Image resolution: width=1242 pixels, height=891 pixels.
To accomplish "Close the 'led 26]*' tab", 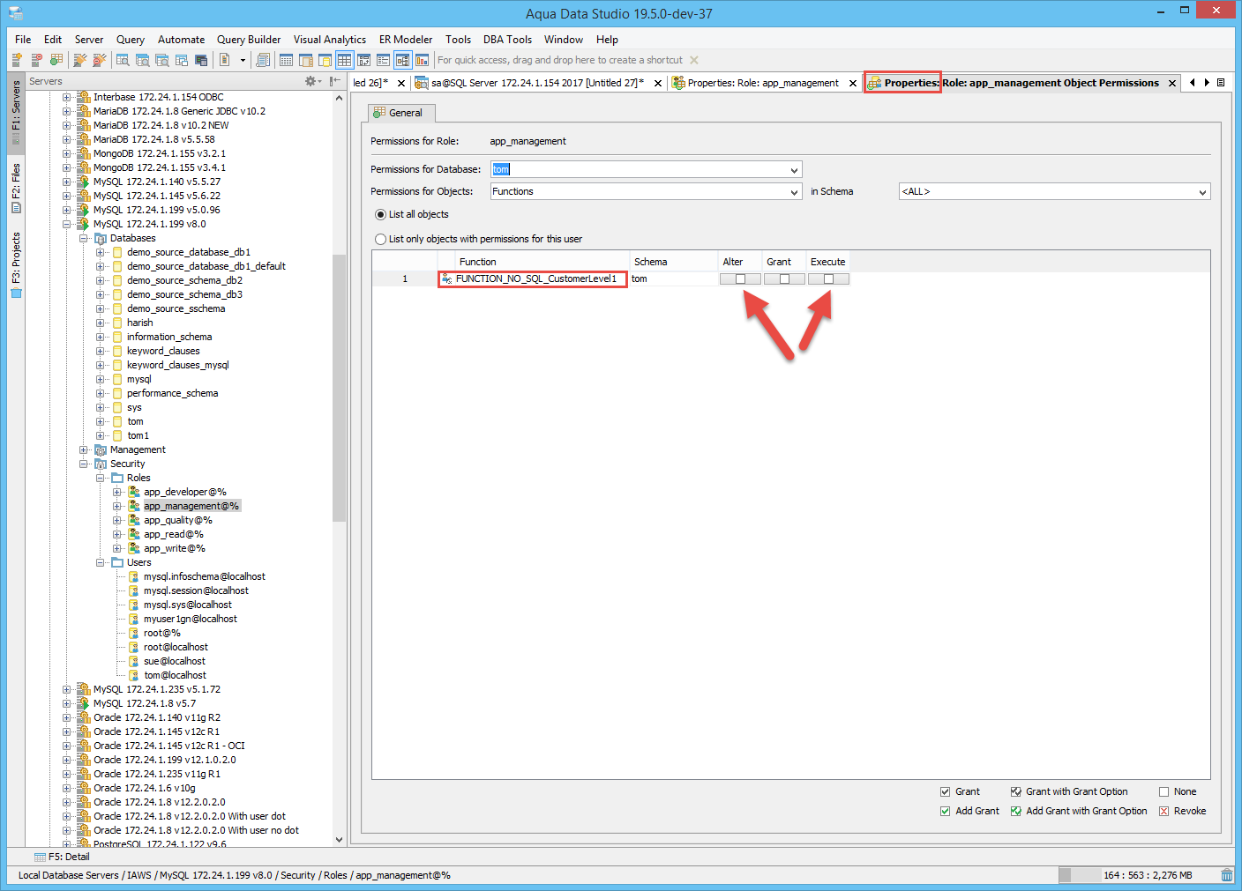I will [x=401, y=83].
